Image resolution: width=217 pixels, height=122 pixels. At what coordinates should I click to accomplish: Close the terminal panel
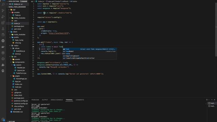point(215,100)
